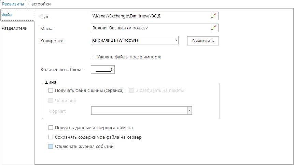Expand the Кодировка dropdown arrow

point(176,40)
